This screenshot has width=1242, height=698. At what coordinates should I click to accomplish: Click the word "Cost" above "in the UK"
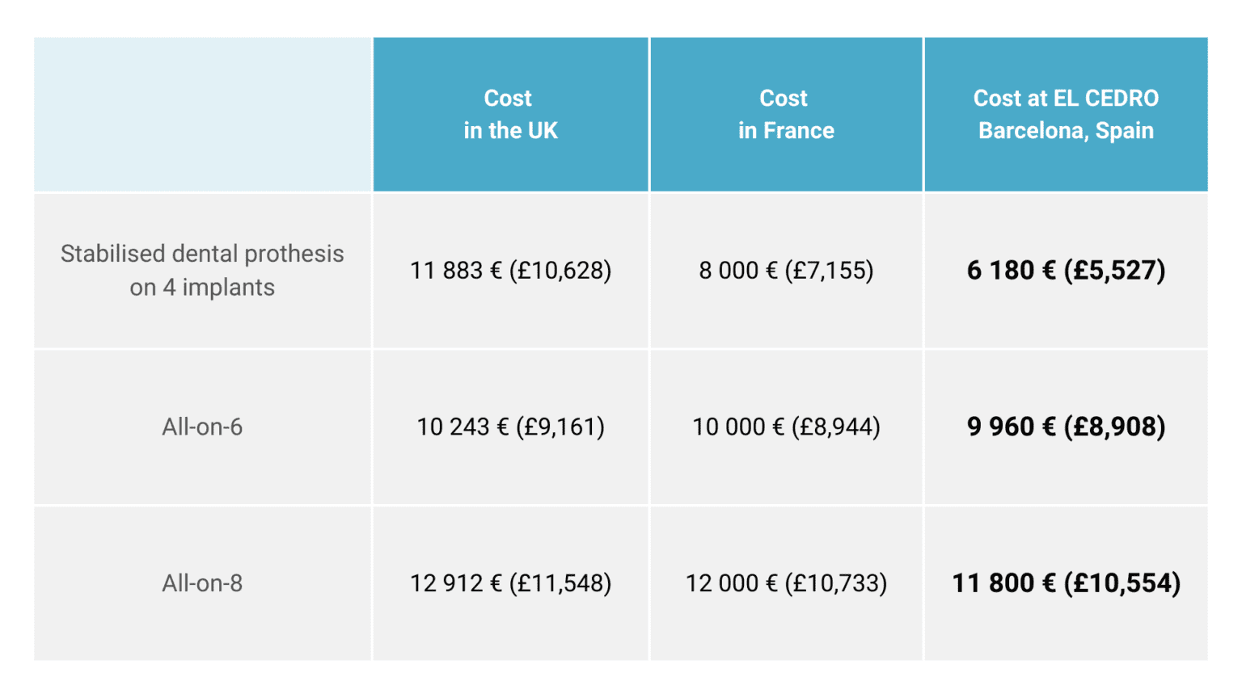[x=508, y=99]
